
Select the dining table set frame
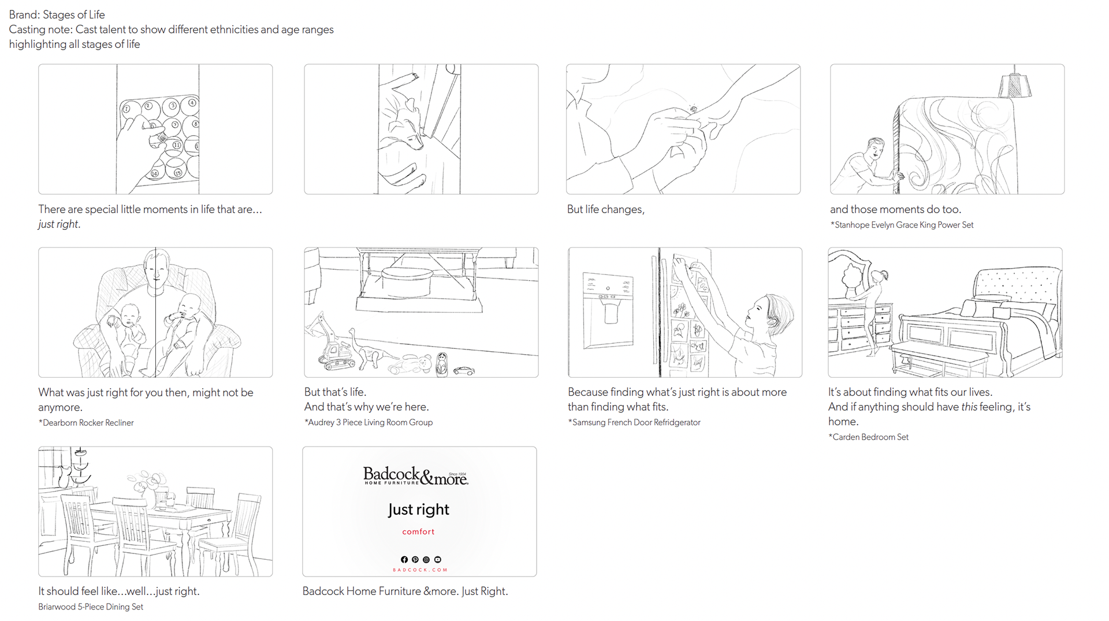[155, 511]
